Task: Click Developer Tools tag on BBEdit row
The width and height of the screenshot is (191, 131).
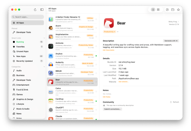Action: pos(87,72)
